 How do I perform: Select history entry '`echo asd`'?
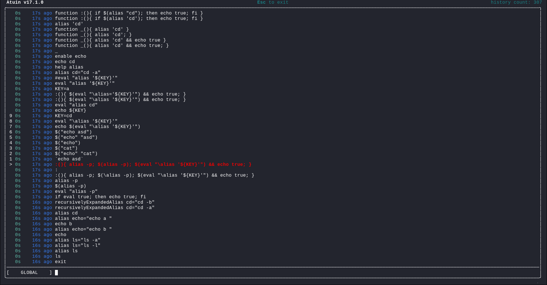point(69,159)
